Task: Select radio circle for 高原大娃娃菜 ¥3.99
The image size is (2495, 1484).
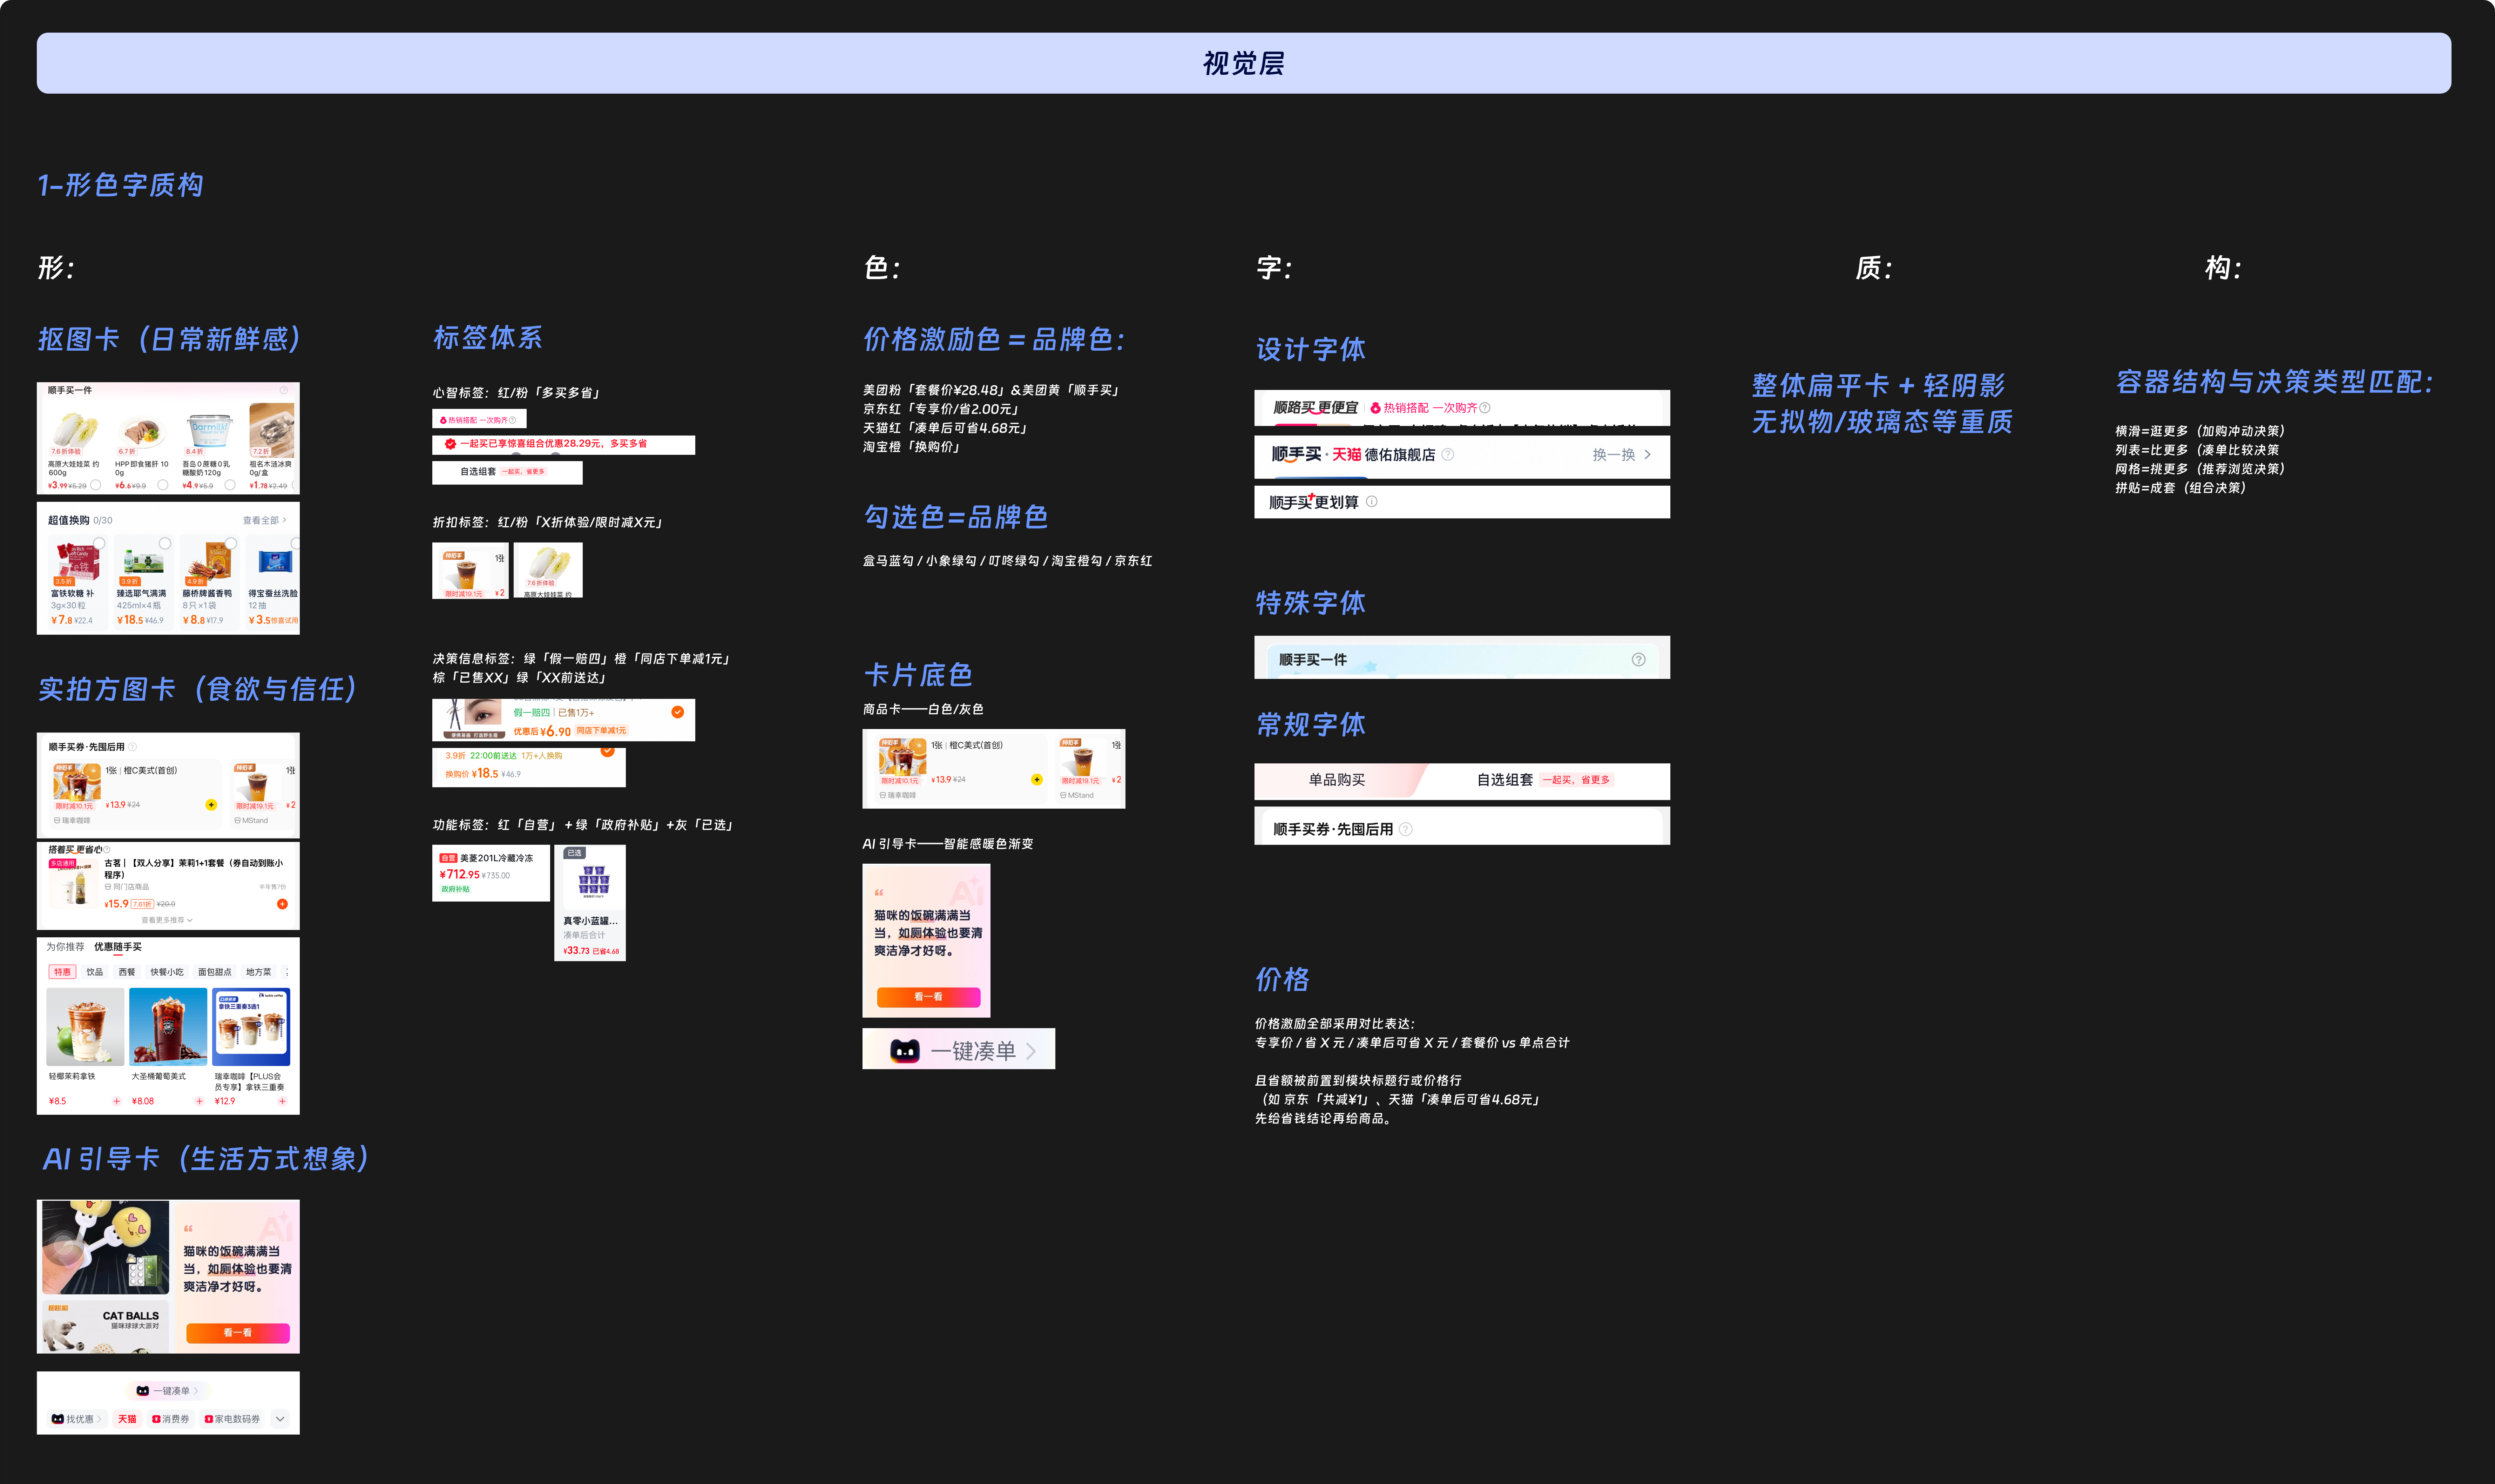Action: click(x=96, y=485)
